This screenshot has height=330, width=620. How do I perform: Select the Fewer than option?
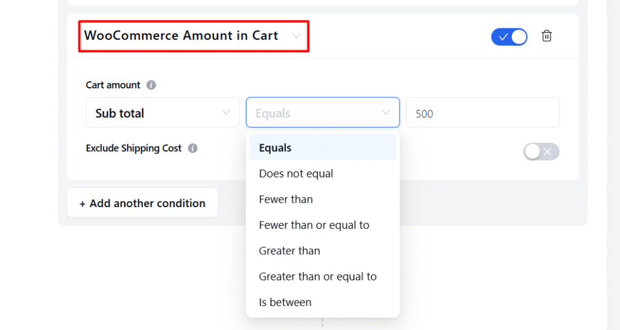tap(286, 199)
